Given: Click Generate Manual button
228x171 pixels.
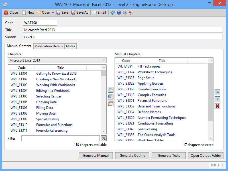Looking at the screenshot, I should pos(96,156).
